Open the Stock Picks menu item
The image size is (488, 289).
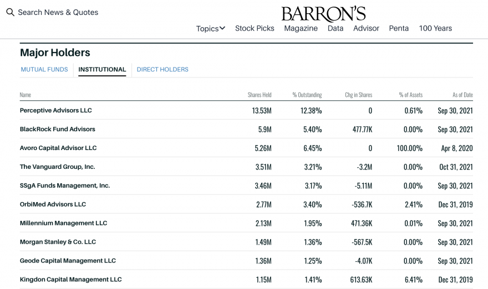255,28
